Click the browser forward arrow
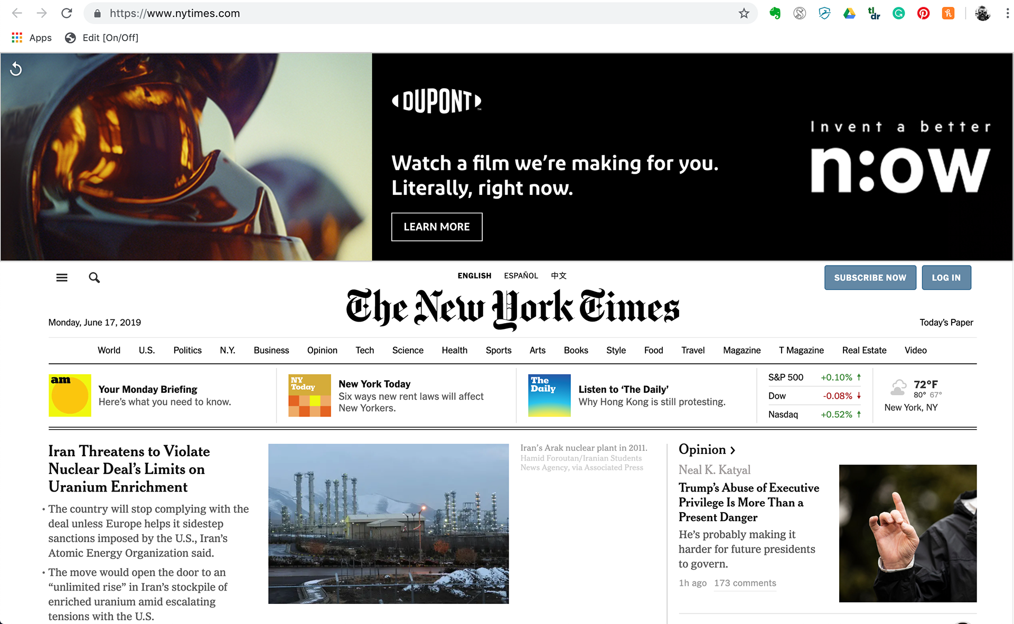 tap(42, 13)
